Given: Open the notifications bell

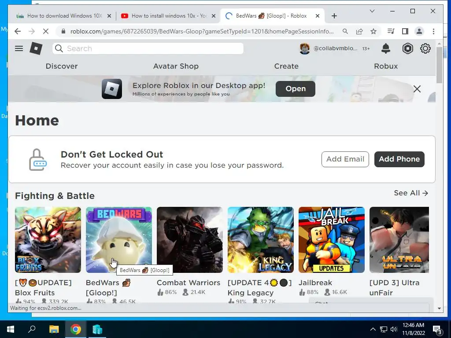Looking at the screenshot, I should pos(386,48).
